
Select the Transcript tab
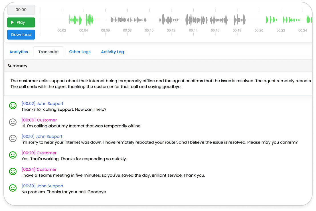(48, 52)
